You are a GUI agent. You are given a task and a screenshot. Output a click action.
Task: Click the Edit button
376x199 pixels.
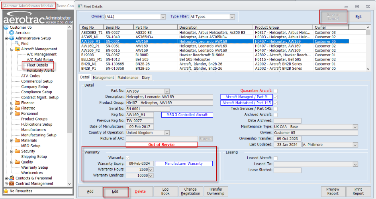click(115, 191)
